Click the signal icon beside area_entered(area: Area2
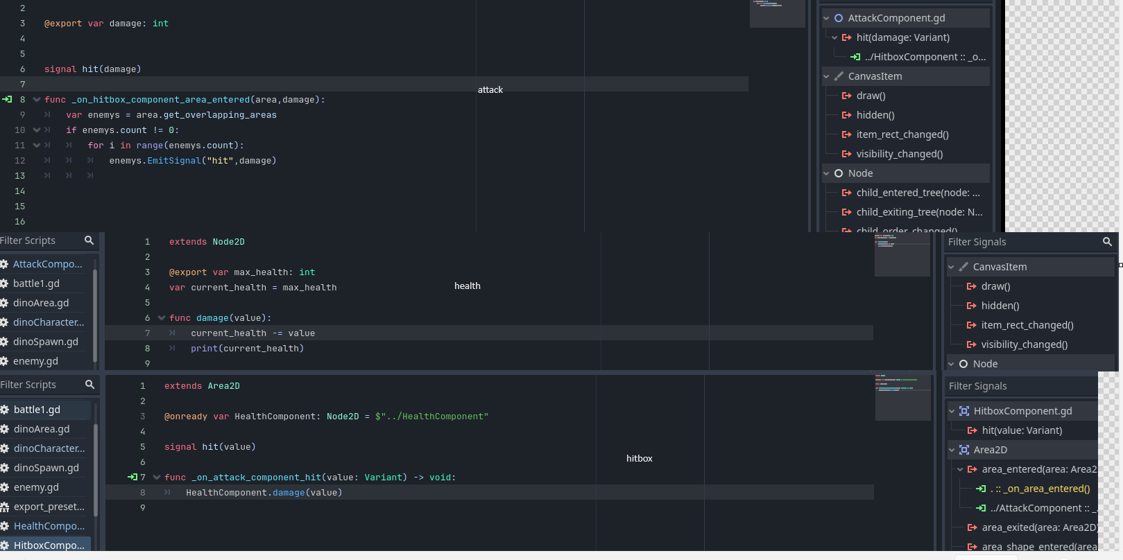 (x=972, y=469)
